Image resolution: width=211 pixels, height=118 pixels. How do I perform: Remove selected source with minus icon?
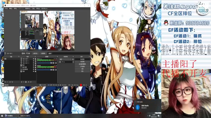[23, 82]
